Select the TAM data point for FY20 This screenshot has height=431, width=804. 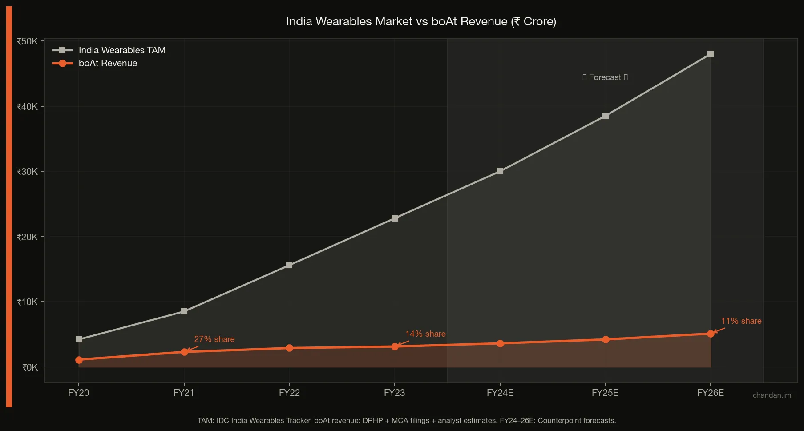coord(79,339)
